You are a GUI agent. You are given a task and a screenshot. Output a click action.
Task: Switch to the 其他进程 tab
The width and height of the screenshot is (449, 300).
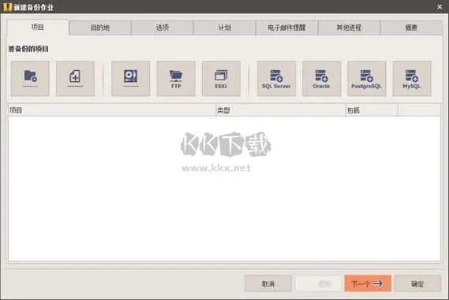349,28
